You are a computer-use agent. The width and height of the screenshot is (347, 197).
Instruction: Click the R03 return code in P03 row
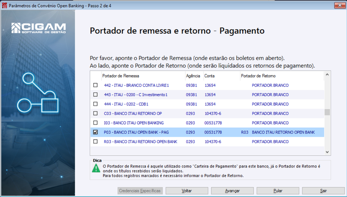pyautogui.click(x=245, y=132)
